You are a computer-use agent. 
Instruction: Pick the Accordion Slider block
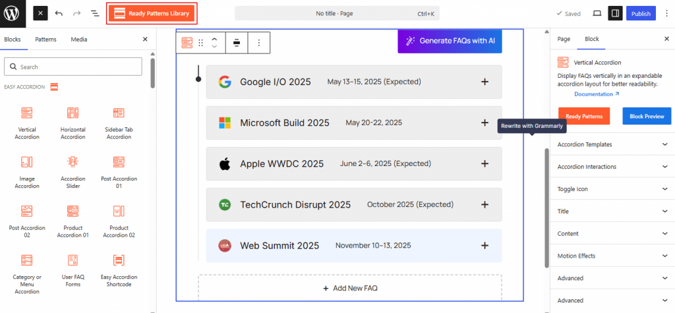pyautogui.click(x=73, y=162)
